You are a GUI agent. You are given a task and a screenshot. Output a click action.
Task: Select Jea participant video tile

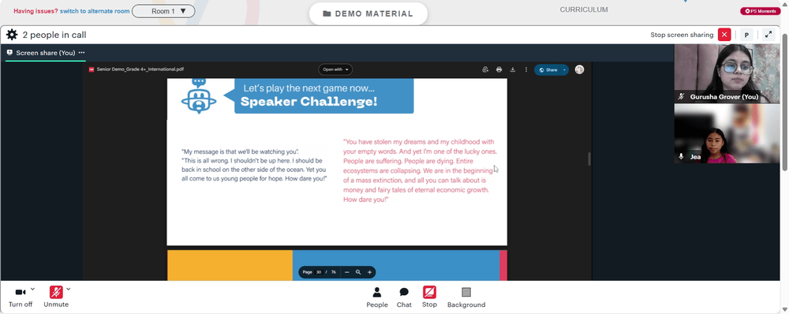(727, 133)
